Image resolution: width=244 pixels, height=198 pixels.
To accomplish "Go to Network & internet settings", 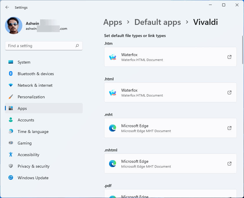I will pyautogui.click(x=44, y=85).
